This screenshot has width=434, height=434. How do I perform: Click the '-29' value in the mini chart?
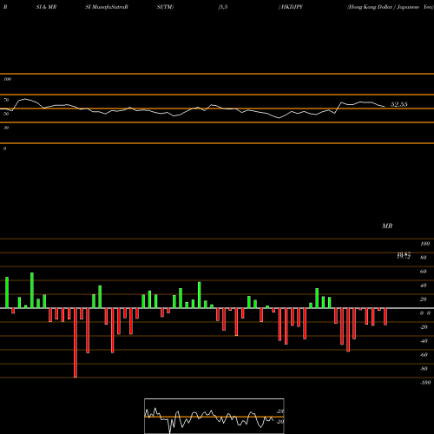coord(280,422)
